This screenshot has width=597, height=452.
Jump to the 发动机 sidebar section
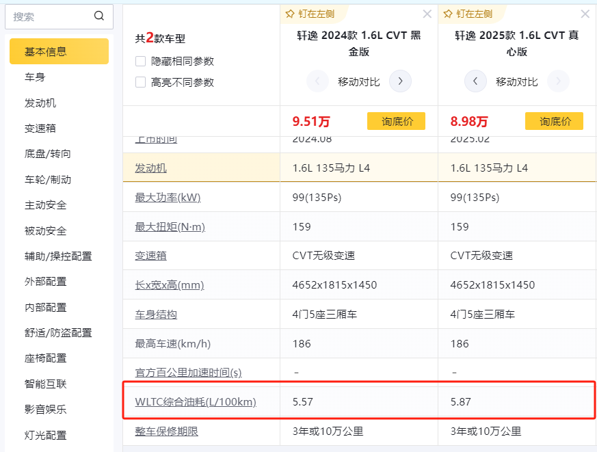(40, 103)
